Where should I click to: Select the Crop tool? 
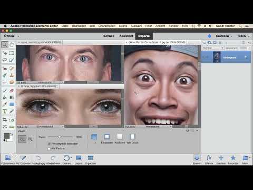tap(5, 120)
